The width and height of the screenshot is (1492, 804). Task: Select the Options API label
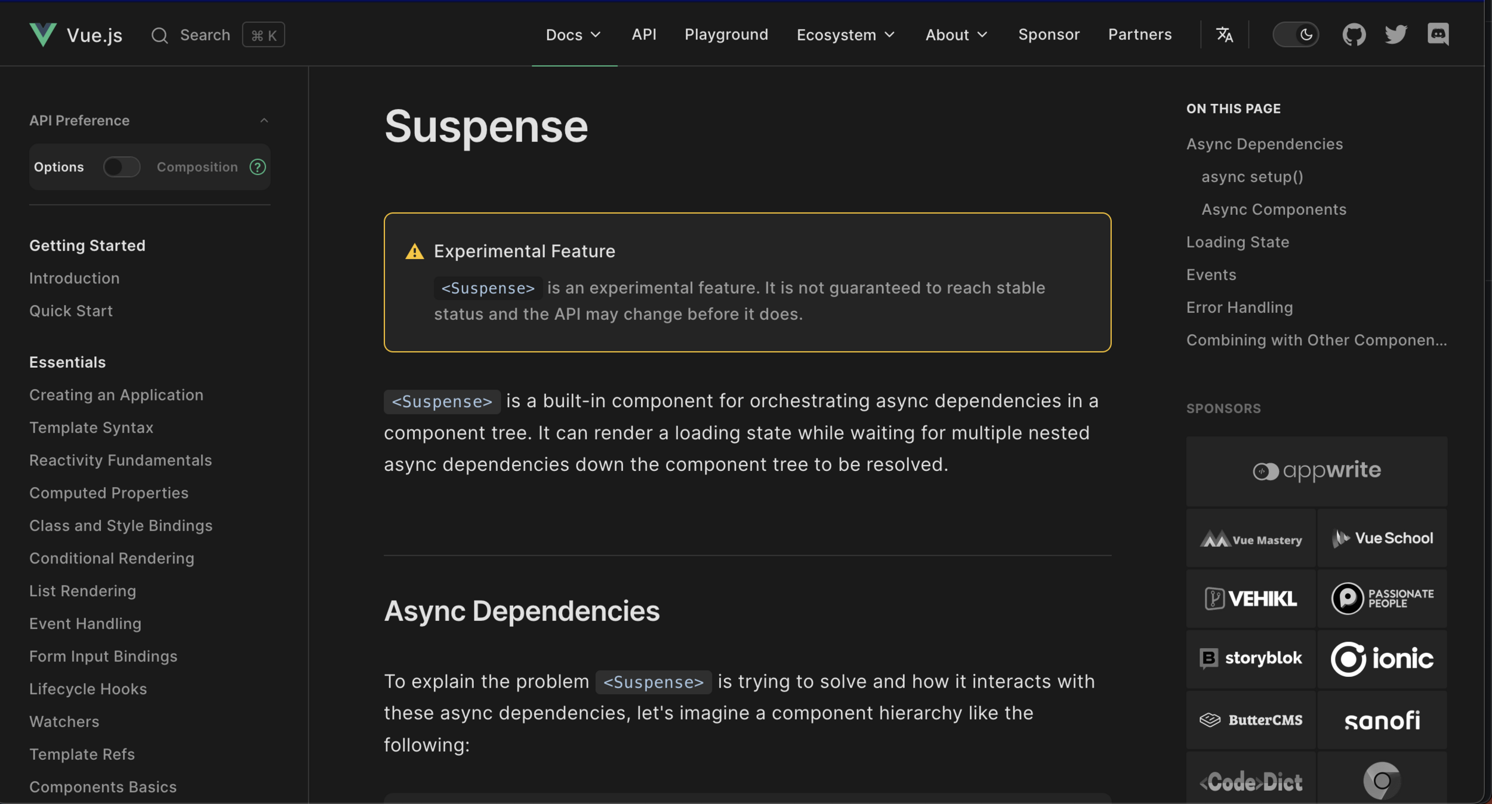pos(58,167)
